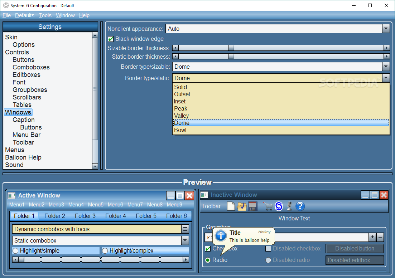Click right arrow of preview horizontal scrollbar

tap(186, 259)
